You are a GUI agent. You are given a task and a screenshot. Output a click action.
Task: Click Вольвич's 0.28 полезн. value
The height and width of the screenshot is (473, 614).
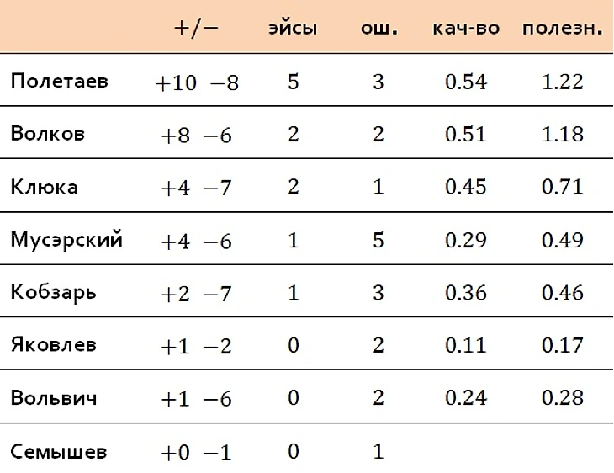[x=563, y=398]
